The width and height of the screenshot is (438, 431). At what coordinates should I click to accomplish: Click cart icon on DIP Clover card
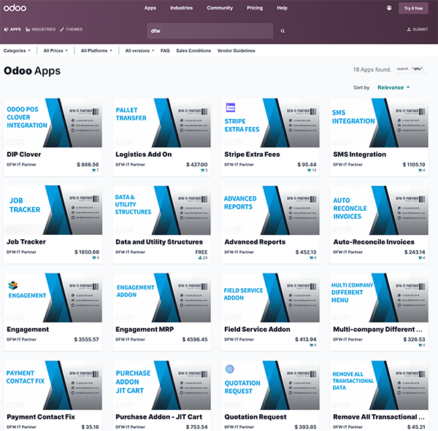(96, 170)
